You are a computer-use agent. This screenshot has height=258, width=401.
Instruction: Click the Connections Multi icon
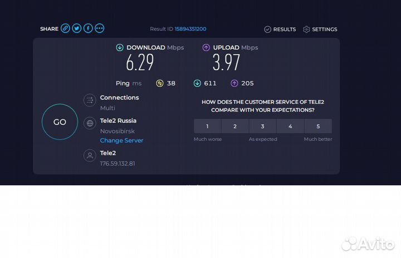point(90,100)
